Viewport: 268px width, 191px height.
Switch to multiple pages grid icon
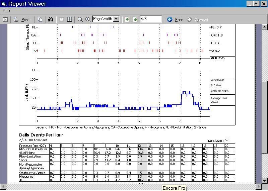(x=69, y=19)
